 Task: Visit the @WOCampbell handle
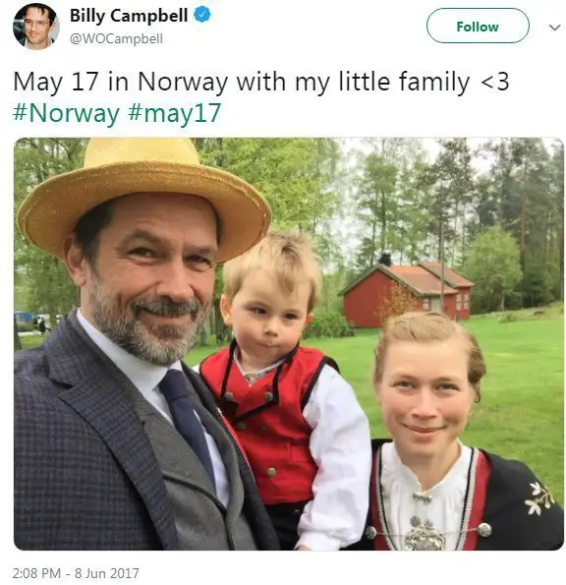(116, 38)
